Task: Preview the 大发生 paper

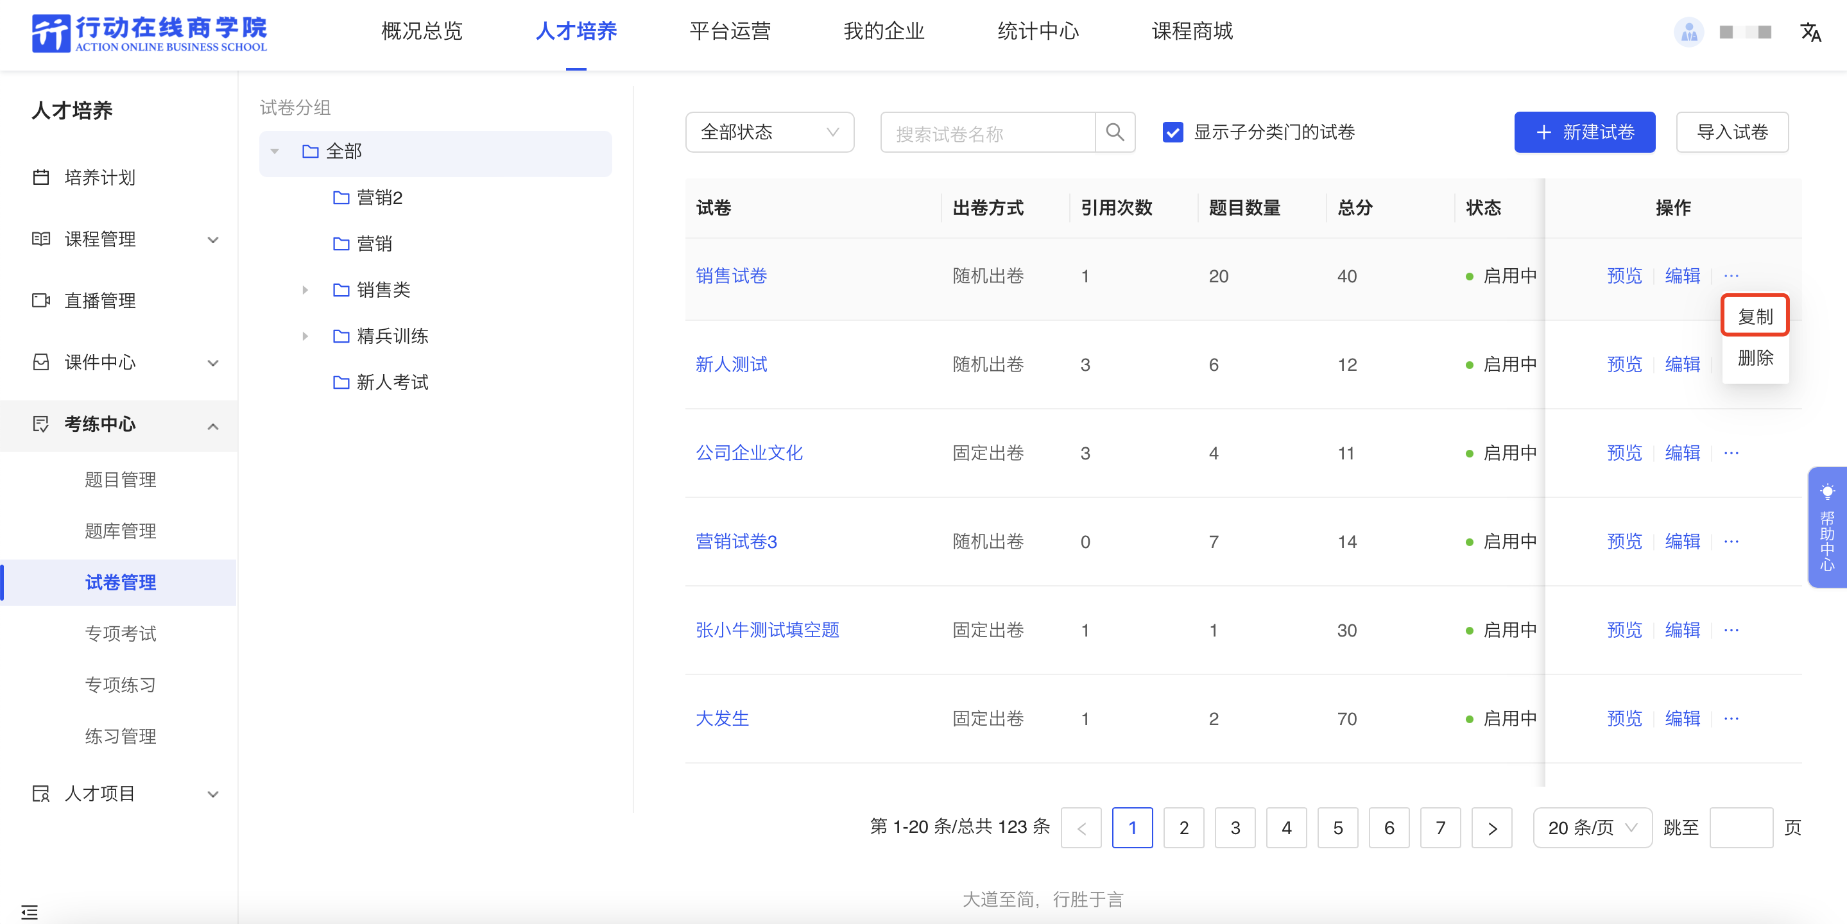Action: click(x=1624, y=718)
